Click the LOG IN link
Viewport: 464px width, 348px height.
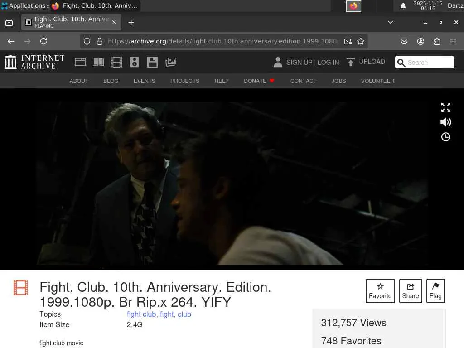328,63
